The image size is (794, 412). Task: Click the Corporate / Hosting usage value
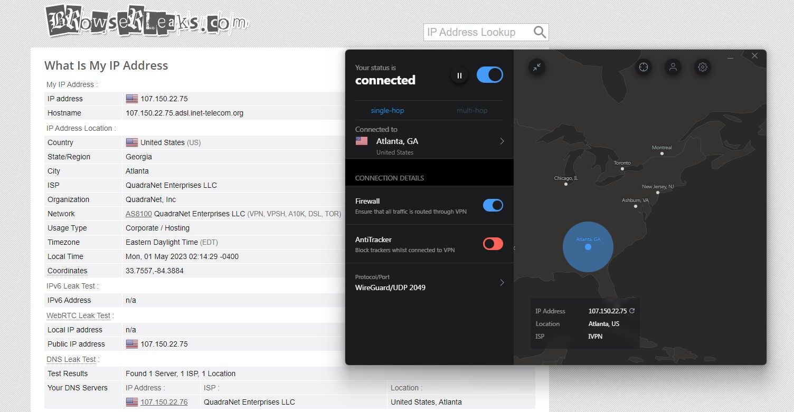click(x=158, y=228)
